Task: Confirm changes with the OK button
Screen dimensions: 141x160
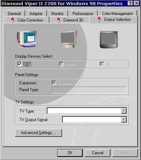Action: click(x=70, y=153)
